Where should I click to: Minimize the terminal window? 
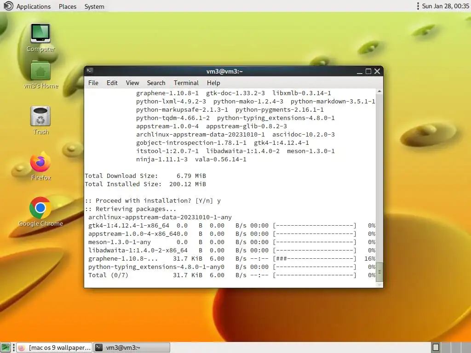[x=360, y=71]
